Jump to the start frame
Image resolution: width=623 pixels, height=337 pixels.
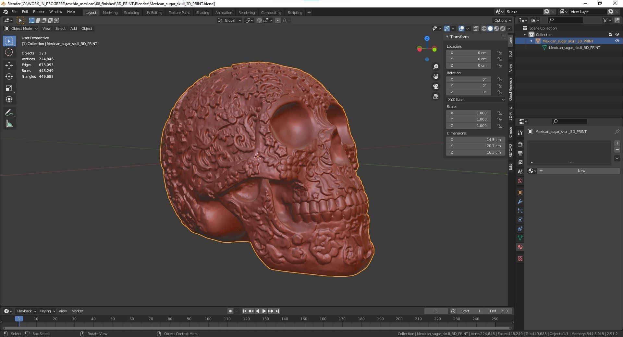(245, 311)
